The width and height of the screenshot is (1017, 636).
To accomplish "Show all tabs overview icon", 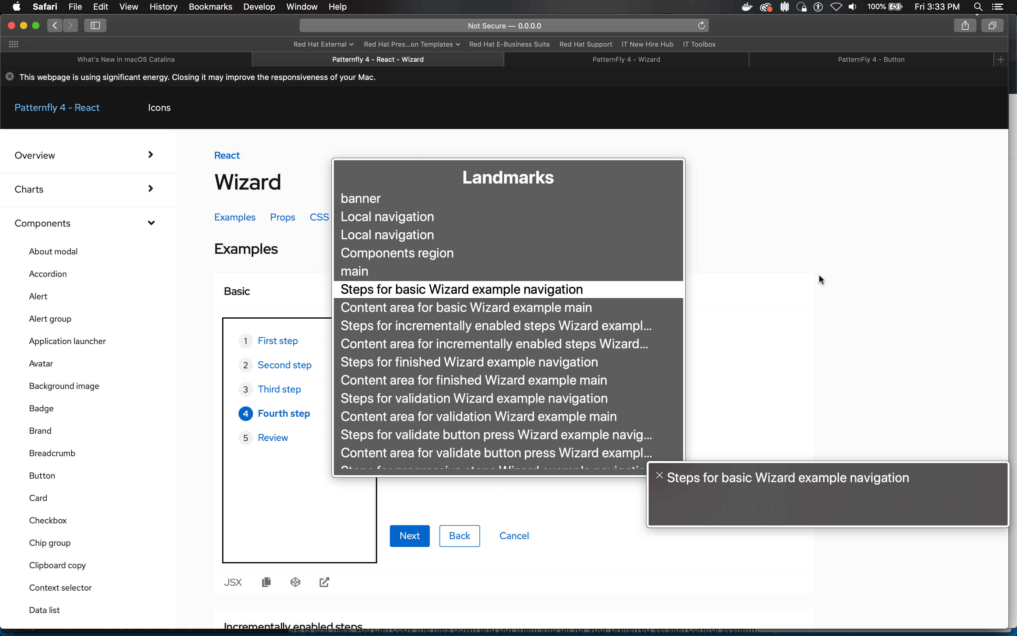I will coord(992,26).
